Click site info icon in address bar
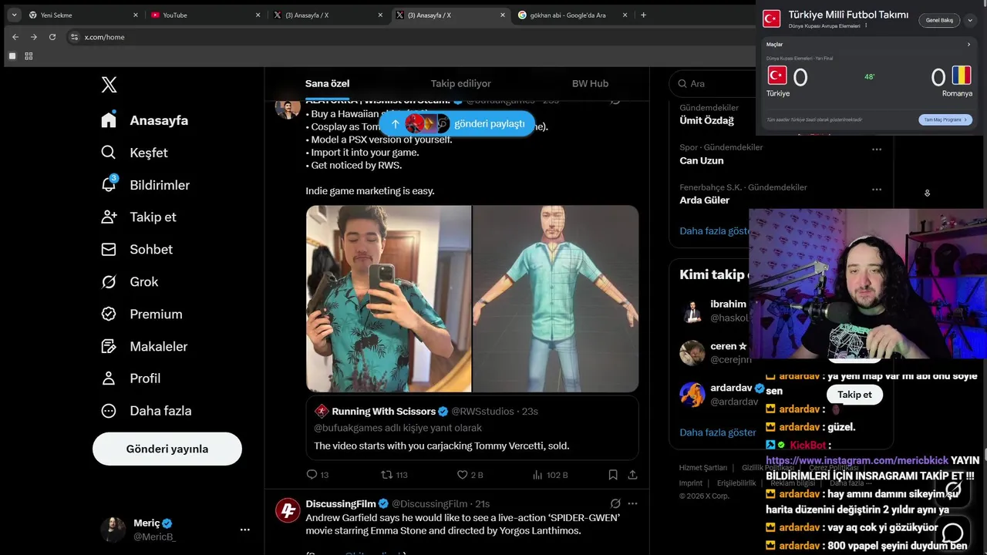987x555 pixels. click(x=75, y=37)
